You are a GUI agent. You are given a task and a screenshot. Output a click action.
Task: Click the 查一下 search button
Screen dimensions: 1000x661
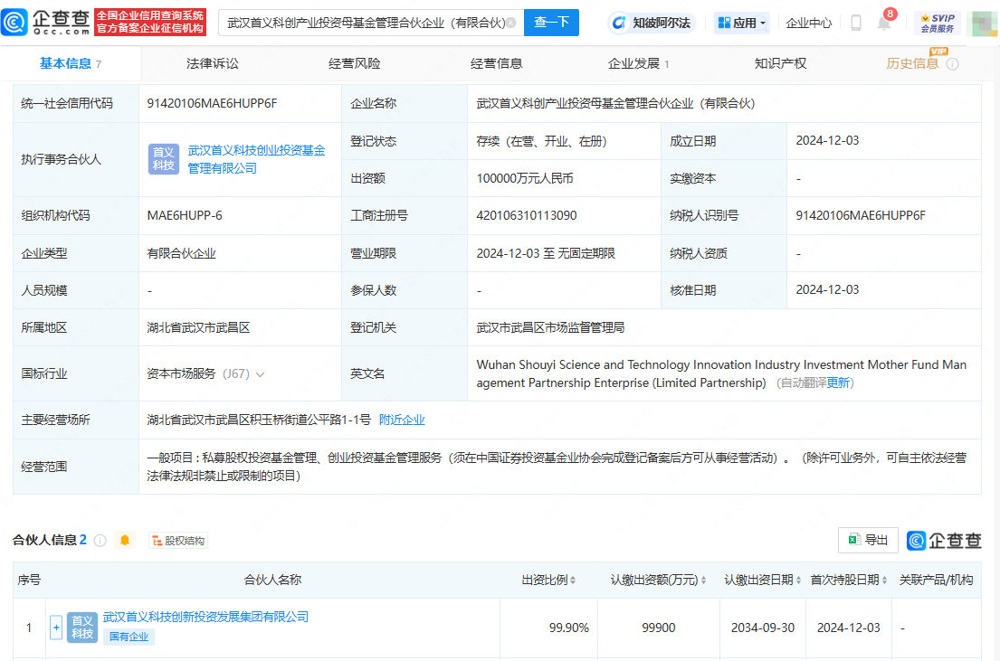(x=551, y=23)
